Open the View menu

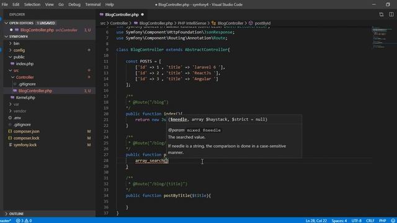49,4
